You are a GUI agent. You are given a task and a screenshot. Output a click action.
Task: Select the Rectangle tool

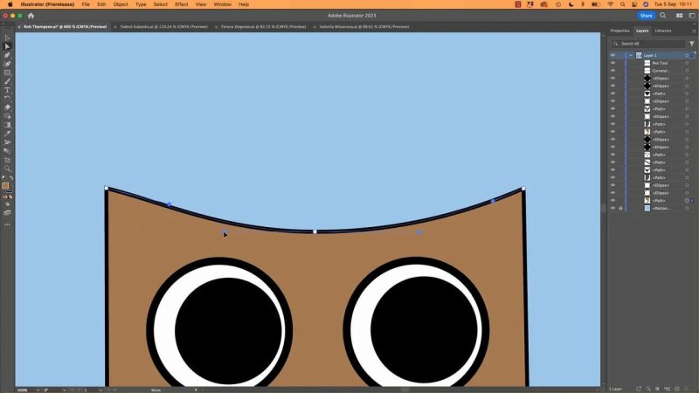pyautogui.click(x=7, y=72)
